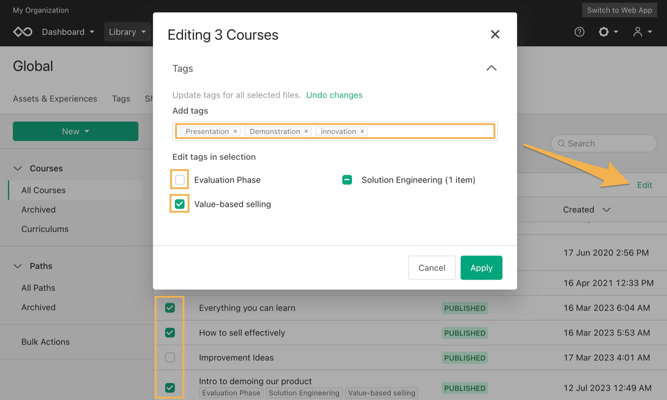The height and width of the screenshot is (400, 667).
Task: Click the Apply button
Action: 481,268
